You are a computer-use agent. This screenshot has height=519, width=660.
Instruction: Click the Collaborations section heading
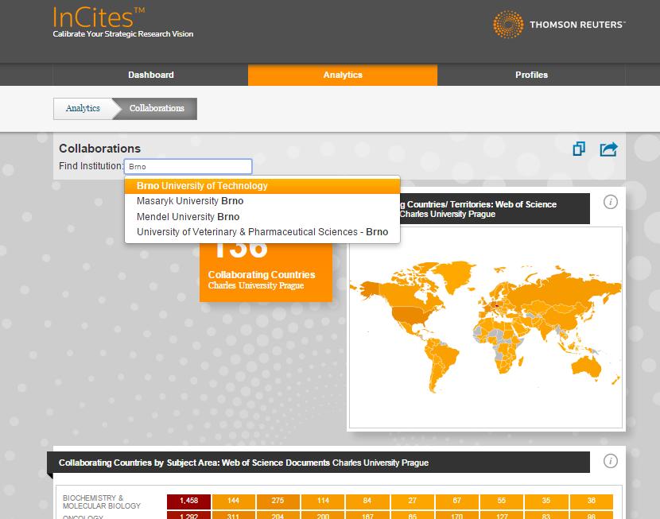[x=99, y=149]
